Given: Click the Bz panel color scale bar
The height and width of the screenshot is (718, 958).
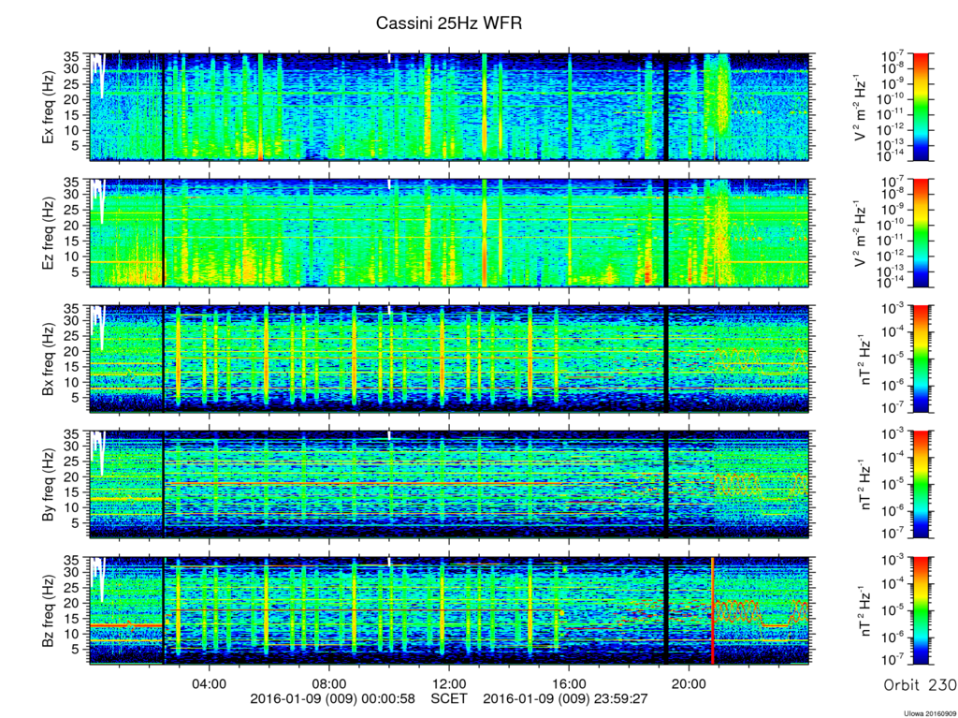Looking at the screenshot, I should coord(921,610).
